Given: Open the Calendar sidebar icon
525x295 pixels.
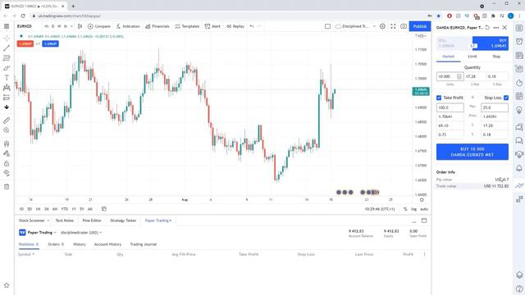Looking at the screenshot, I should coord(519,96).
